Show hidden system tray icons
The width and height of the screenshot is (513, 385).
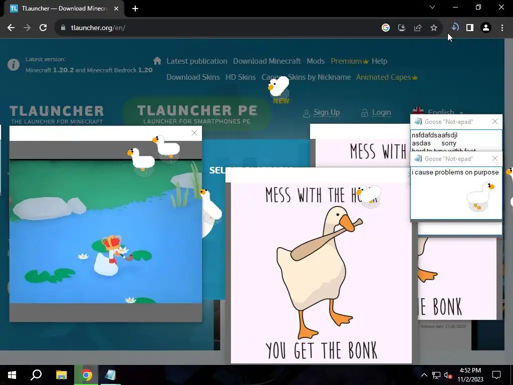pyautogui.click(x=424, y=375)
